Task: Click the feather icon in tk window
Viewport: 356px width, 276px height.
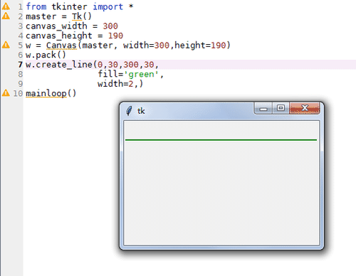Action: coord(129,111)
